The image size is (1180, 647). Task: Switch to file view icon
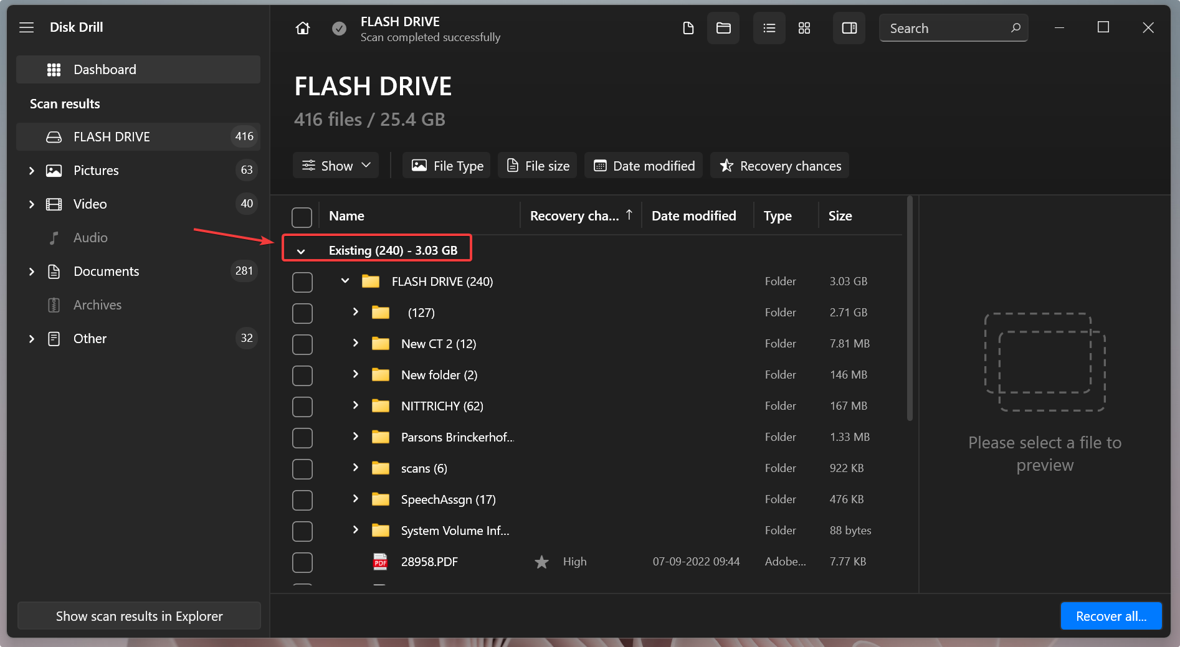click(688, 28)
